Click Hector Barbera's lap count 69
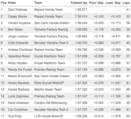Screen dimensions: 131x119 [x=128, y=89]
